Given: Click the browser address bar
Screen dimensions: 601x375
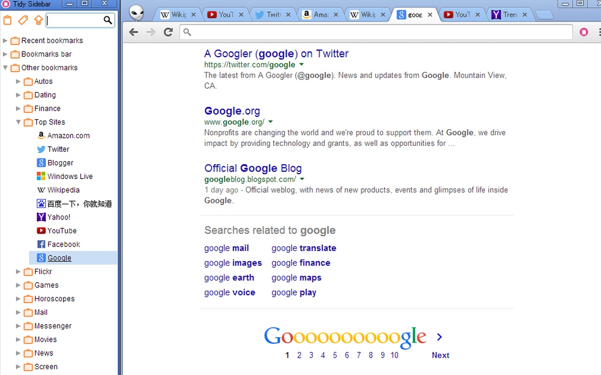Looking at the screenshot, I should (x=376, y=32).
